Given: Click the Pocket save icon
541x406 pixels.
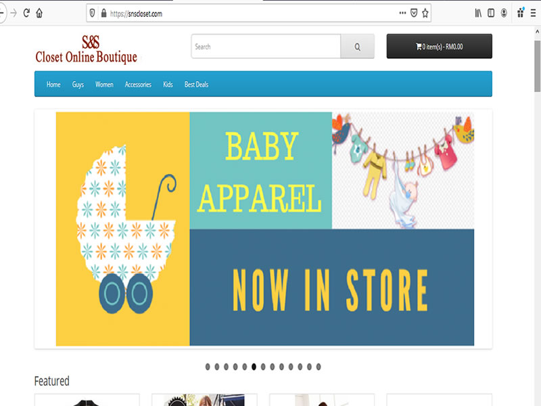Looking at the screenshot, I should coord(414,13).
